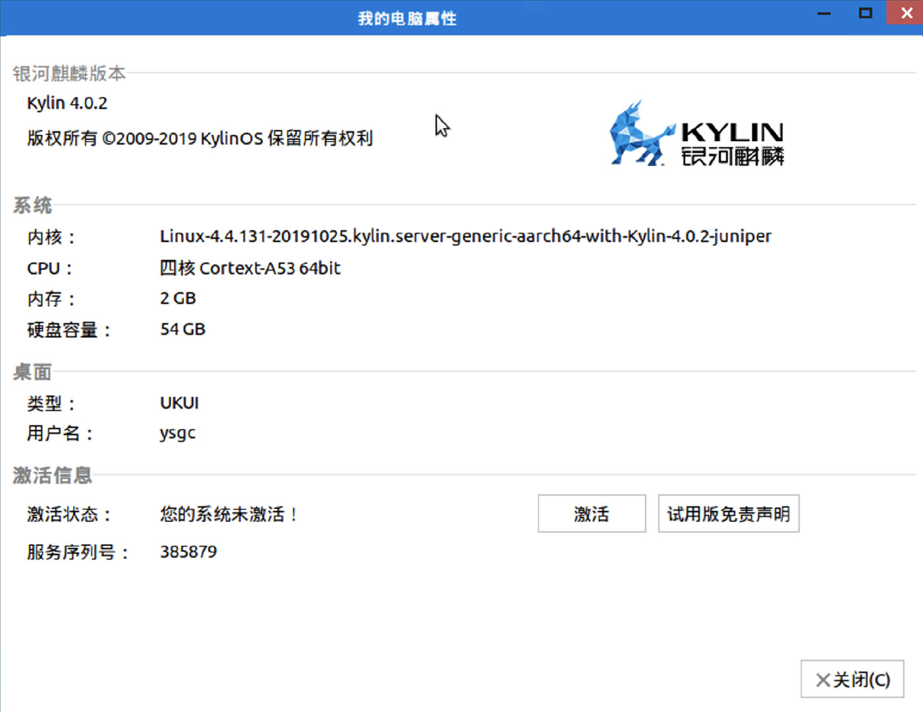Click the username value ysgc
Image resolution: width=923 pixels, height=712 pixels.
[178, 434]
